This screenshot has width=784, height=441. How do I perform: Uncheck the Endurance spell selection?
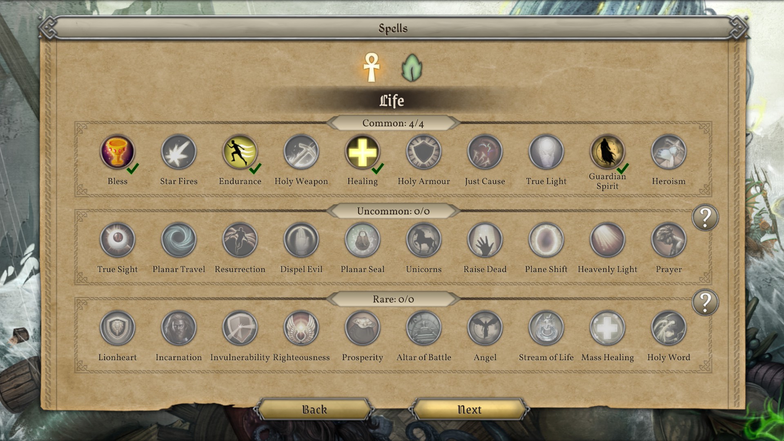click(x=240, y=152)
